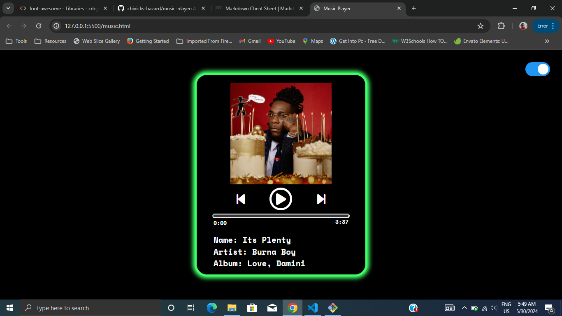Image resolution: width=562 pixels, height=316 pixels.
Task: Open the Envato Elements bookmark
Action: tap(482, 41)
